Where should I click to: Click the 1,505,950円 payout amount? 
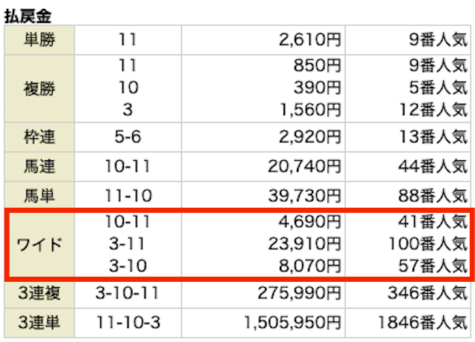(292, 323)
